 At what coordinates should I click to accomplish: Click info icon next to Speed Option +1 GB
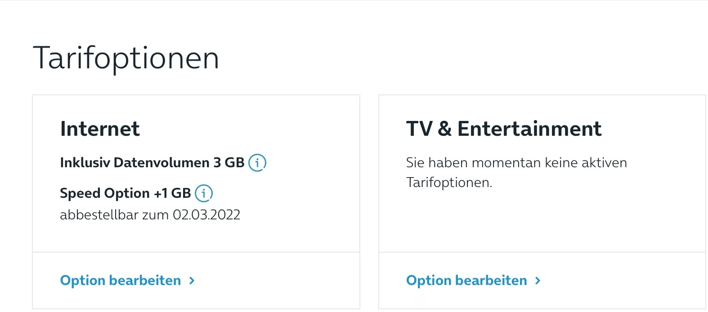pos(204,193)
